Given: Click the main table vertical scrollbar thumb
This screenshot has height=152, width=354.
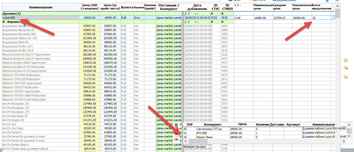Looking at the screenshot, I should click(338, 13).
